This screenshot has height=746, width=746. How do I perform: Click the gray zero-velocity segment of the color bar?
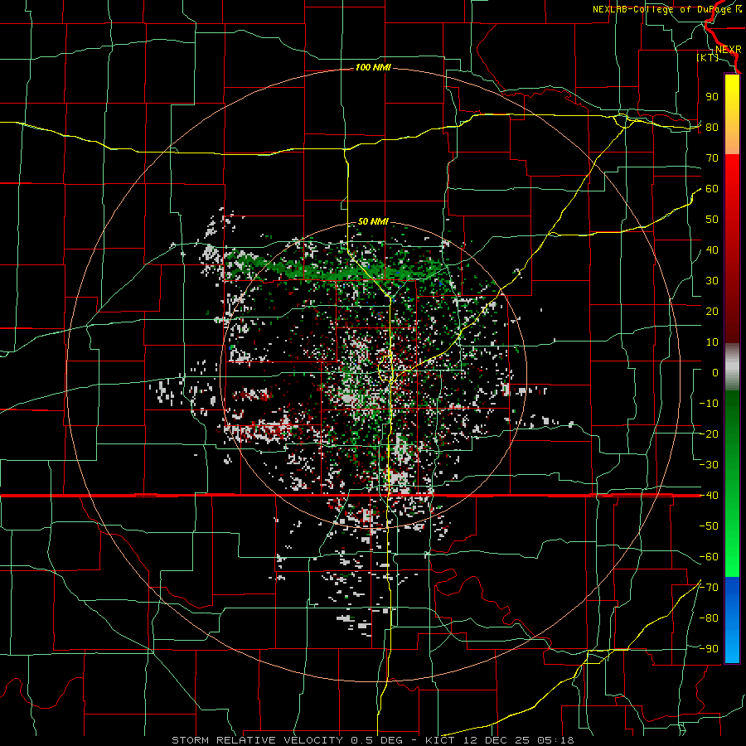(x=732, y=366)
